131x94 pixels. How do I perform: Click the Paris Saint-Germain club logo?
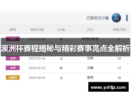click(116, 18)
